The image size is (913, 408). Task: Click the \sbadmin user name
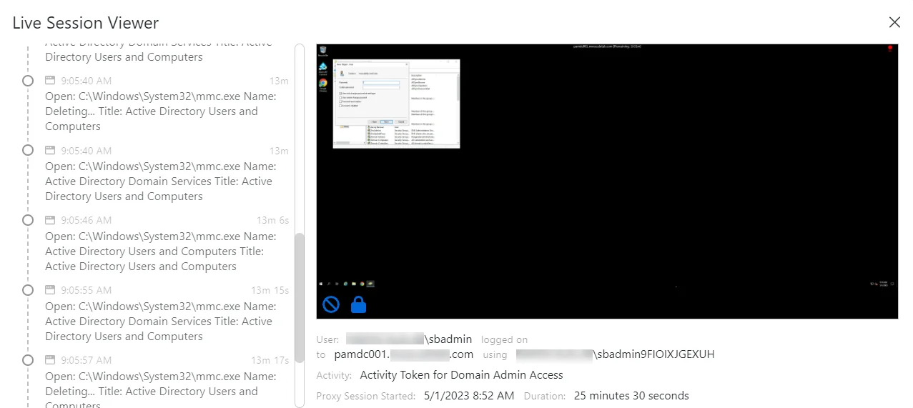point(449,339)
